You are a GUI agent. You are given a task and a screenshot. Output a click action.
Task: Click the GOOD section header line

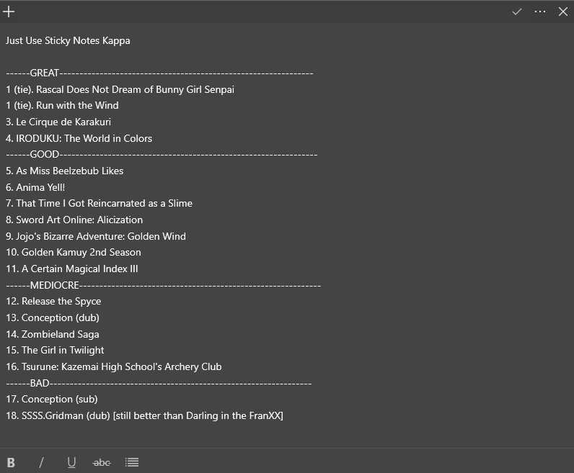[x=162, y=155]
